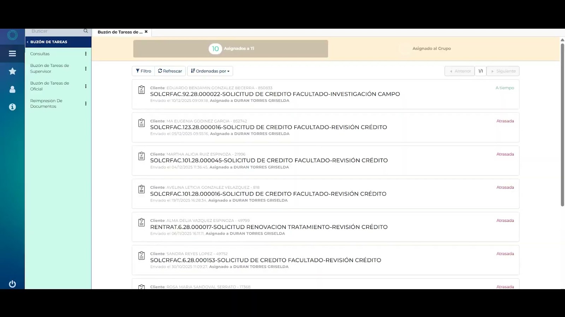Click inside the Buscar search field
This screenshot has width=565, height=317.
53,31
